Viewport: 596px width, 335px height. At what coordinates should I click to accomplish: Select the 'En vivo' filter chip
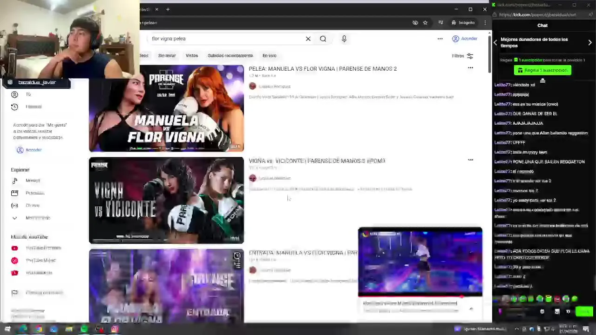click(x=269, y=55)
